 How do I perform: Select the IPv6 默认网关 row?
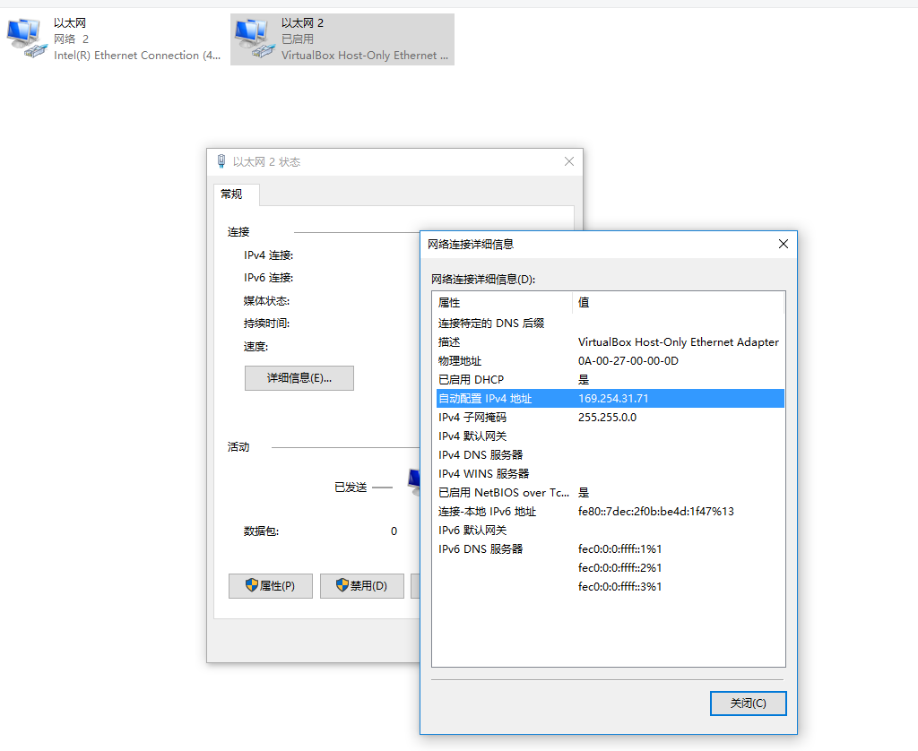click(610, 531)
